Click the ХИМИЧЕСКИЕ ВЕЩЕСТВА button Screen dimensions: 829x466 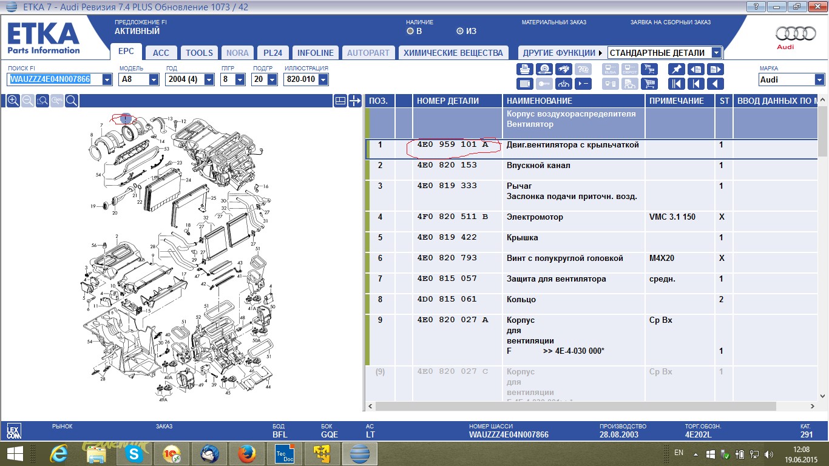coord(453,53)
